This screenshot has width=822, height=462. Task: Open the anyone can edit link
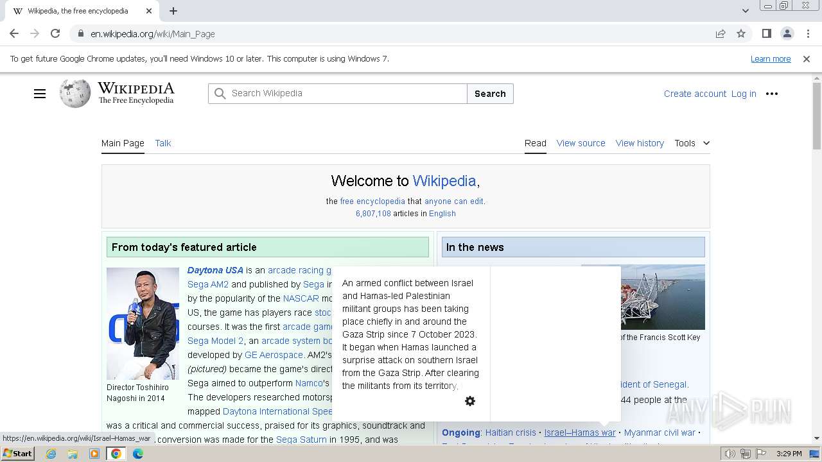coord(454,201)
